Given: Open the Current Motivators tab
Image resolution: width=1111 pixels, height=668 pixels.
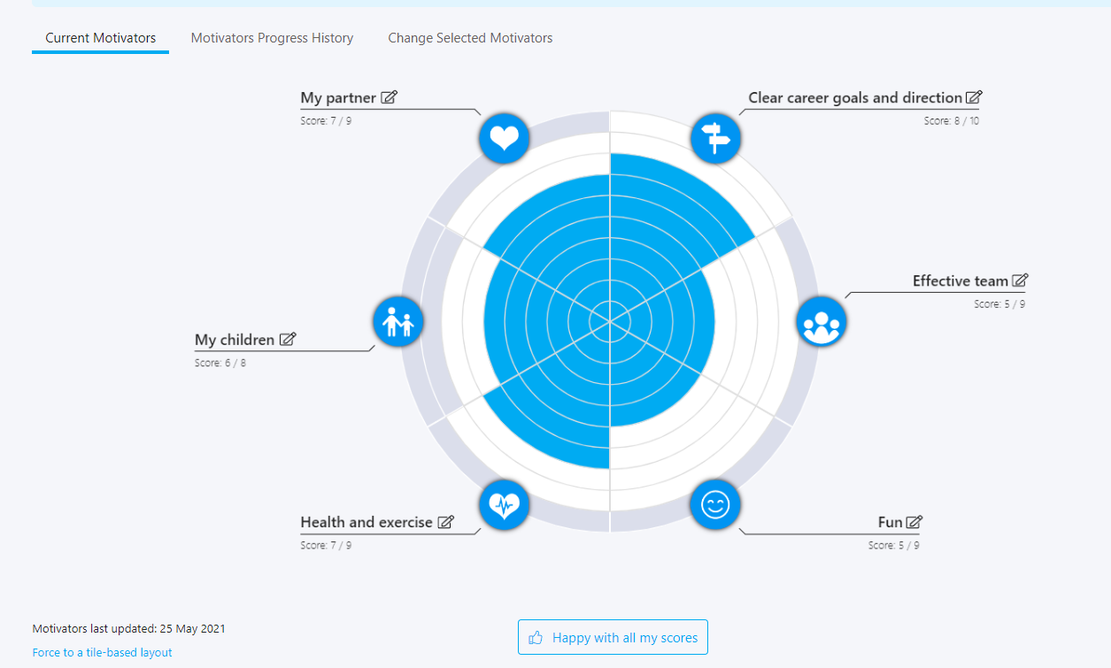Looking at the screenshot, I should [101, 38].
